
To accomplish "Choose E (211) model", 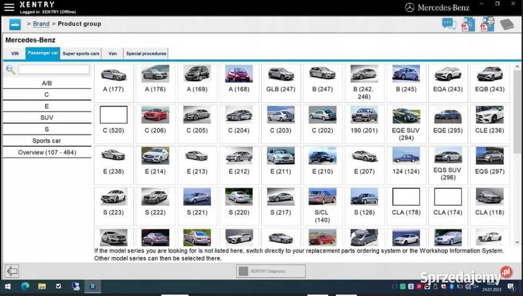I will (281, 165).
